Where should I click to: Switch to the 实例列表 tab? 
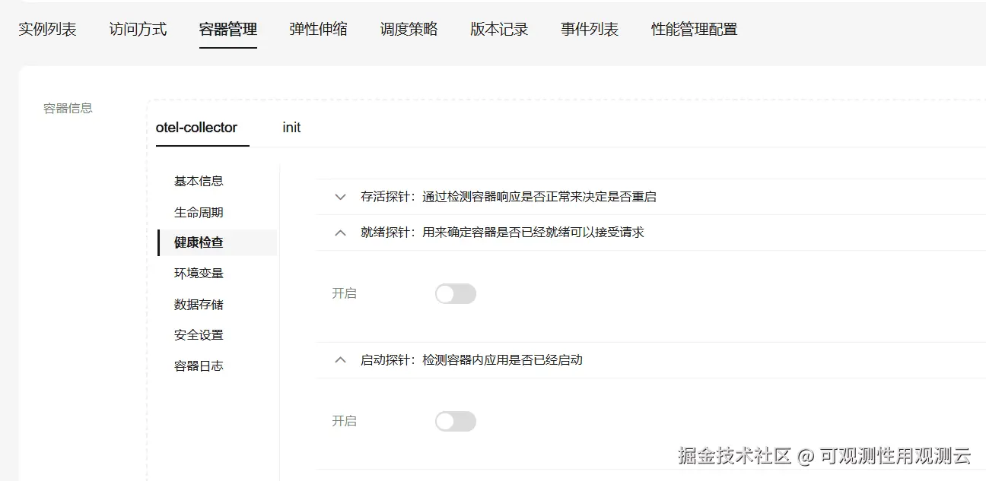point(47,30)
